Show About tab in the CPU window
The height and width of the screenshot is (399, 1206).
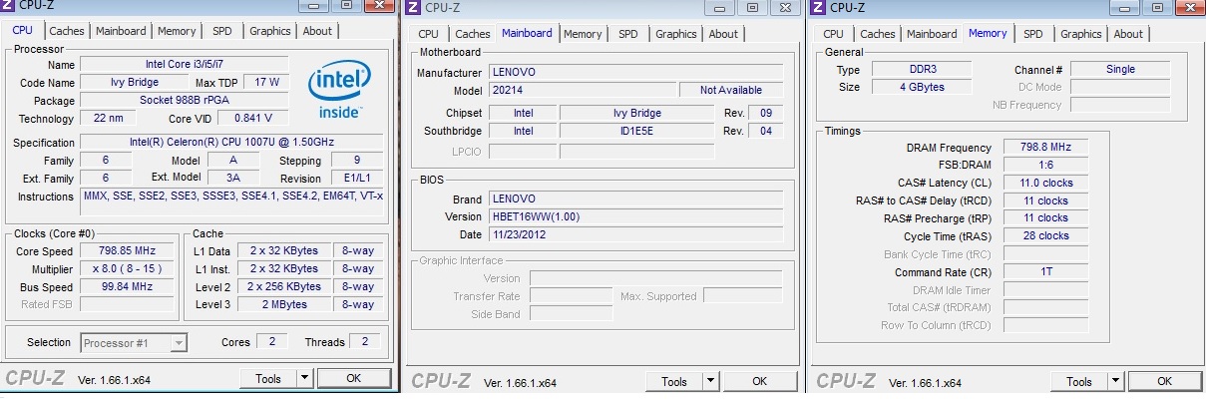pos(317,31)
